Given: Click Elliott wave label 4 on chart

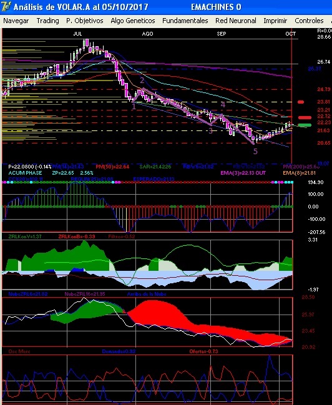Looking at the screenshot, I should [223, 105].
